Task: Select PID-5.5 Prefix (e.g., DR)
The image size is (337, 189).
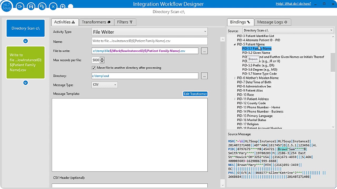Action: tap(258, 65)
